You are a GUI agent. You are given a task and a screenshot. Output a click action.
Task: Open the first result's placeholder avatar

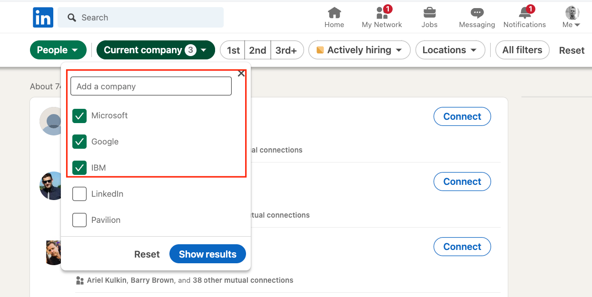[50, 121]
